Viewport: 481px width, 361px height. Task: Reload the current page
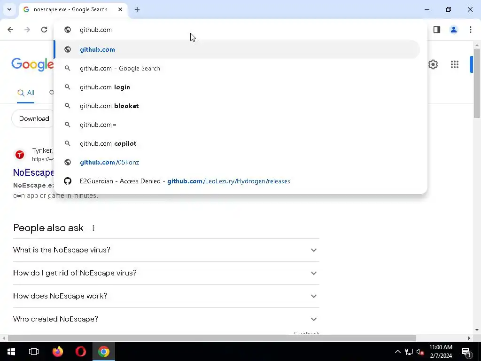tap(44, 30)
